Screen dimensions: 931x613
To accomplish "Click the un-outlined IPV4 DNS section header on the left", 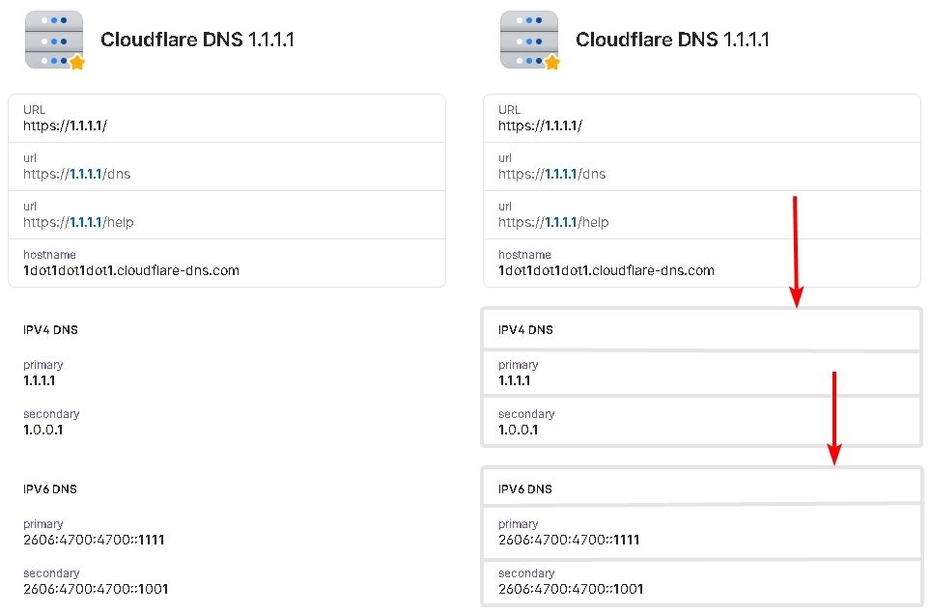I will 50,330.
